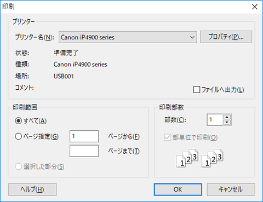The height and width of the screenshot is (202, 263).
Task: Click the 部数(C) copies number field
Action: tap(215, 120)
